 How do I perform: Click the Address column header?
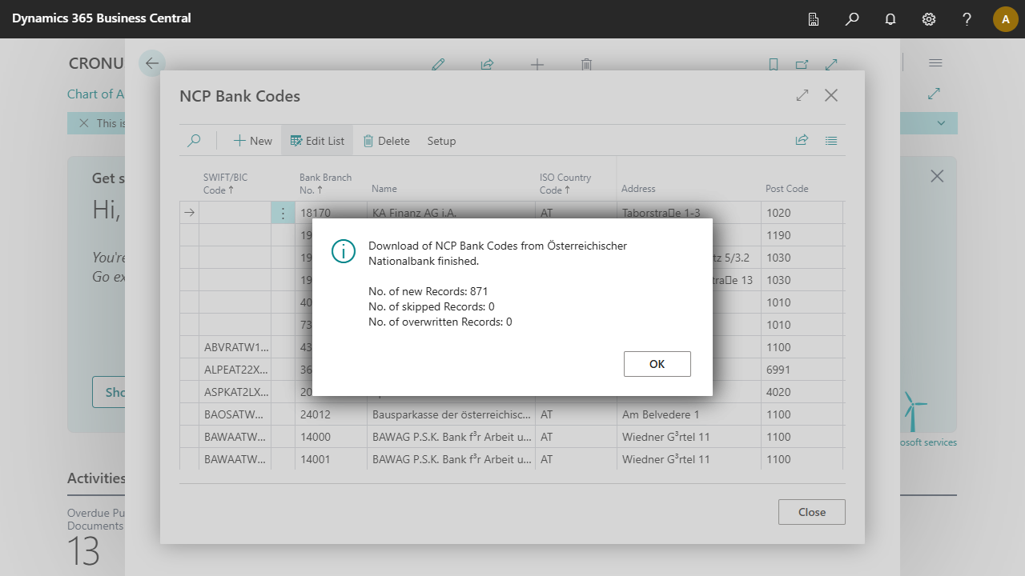pyautogui.click(x=638, y=189)
